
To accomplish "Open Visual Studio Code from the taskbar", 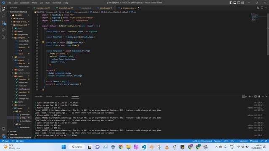I will click(144, 147).
